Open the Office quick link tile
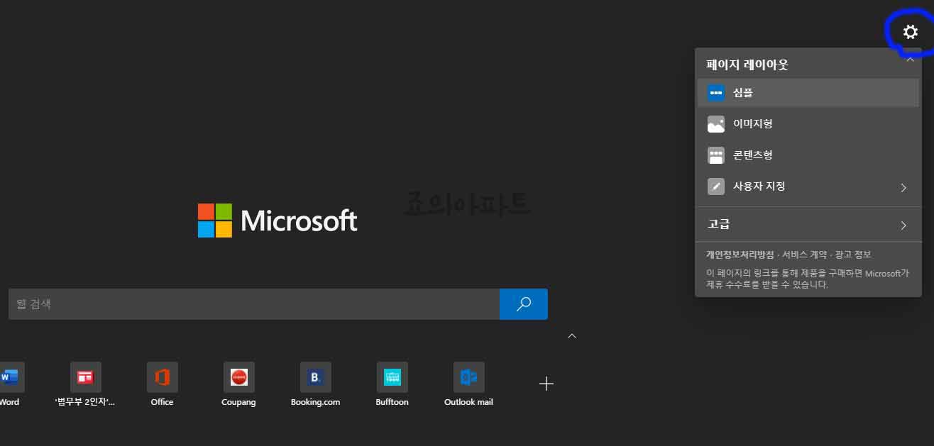 tap(162, 384)
